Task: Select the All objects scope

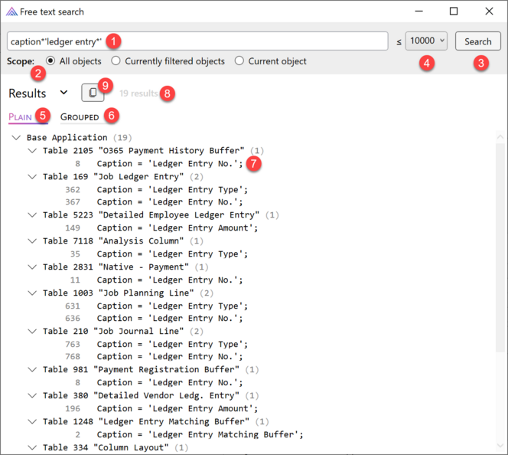Action: (73, 61)
